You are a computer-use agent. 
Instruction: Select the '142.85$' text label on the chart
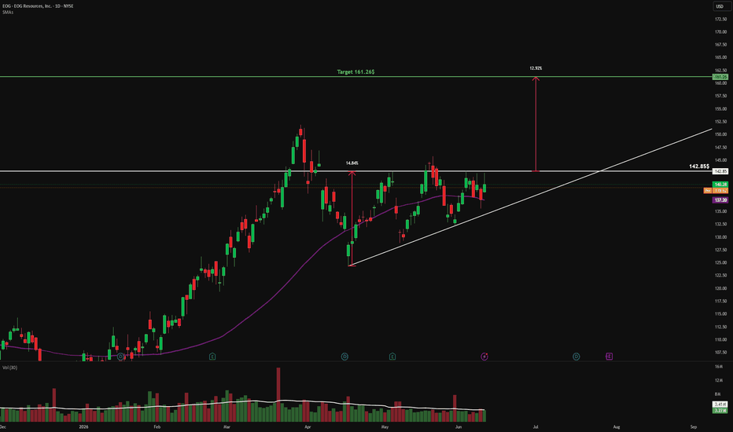[x=699, y=167]
